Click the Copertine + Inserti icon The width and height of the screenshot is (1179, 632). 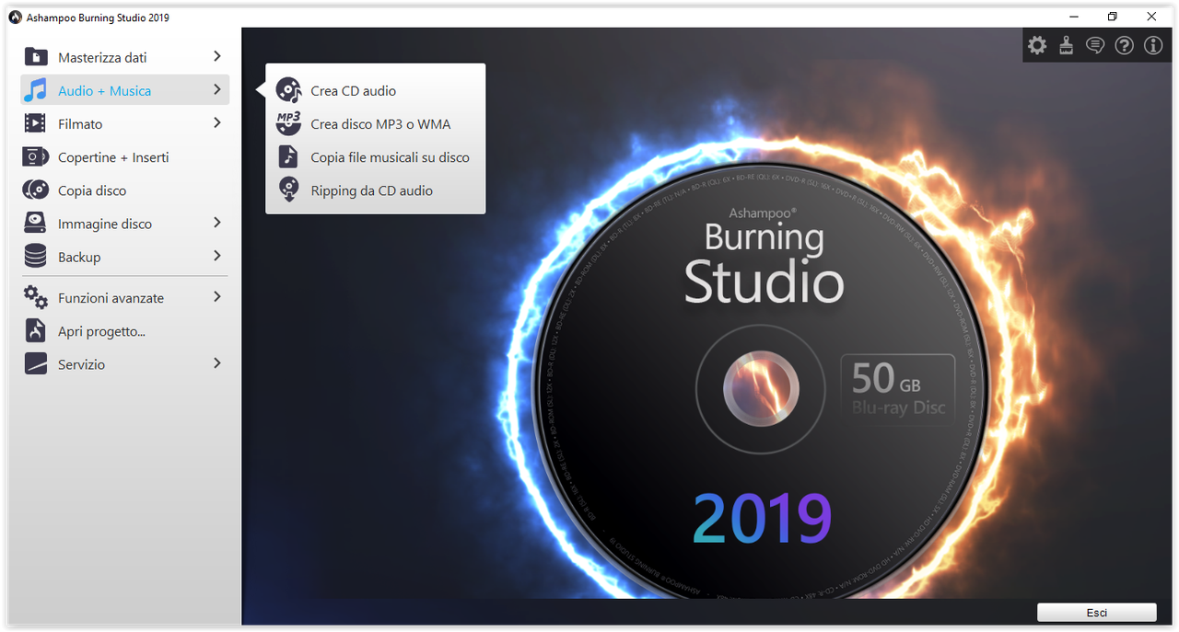(35, 157)
